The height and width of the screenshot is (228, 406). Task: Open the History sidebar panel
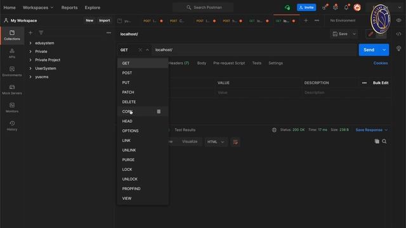[12, 125]
